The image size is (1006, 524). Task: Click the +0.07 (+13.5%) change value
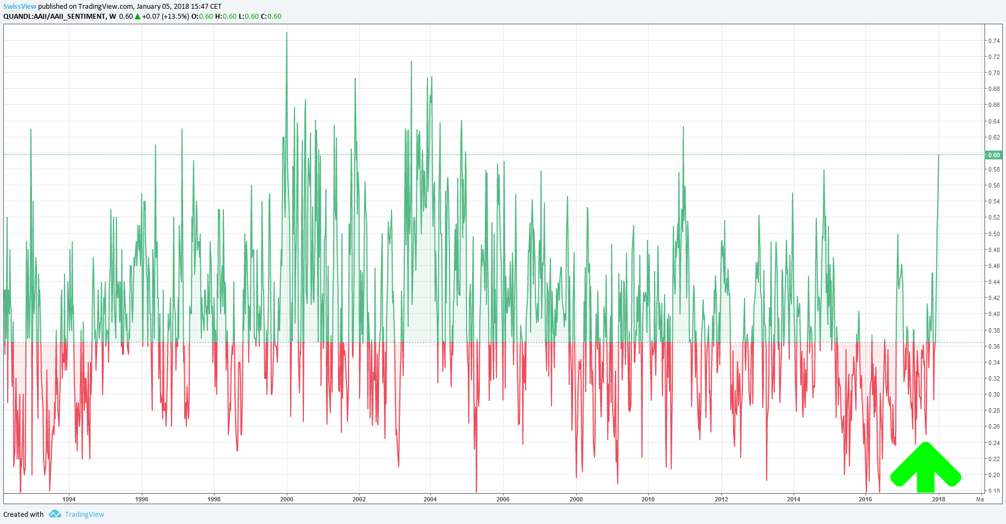165,17
